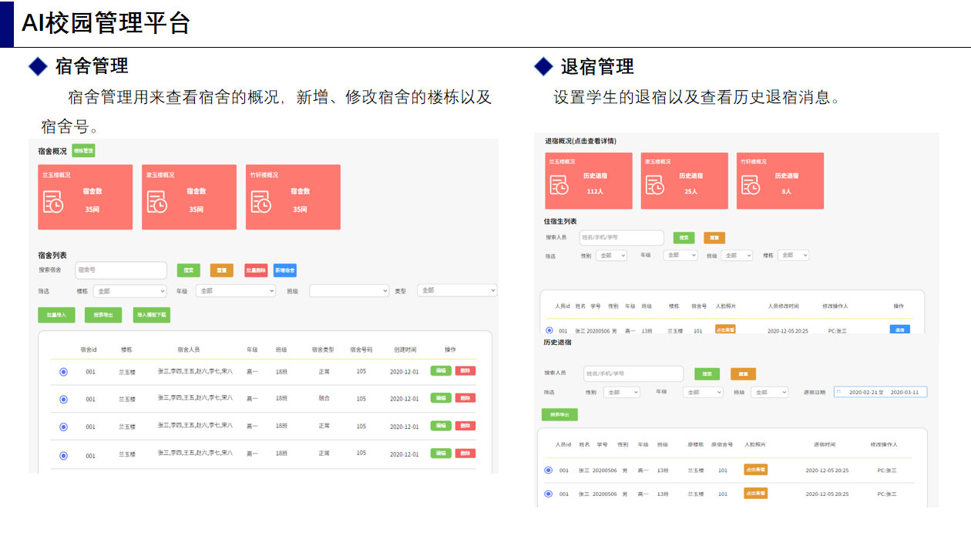The width and height of the screenshot is (971, 539).
Task: Click orange 重置 button in 历史退宿 section
Action: click(743, 374)
